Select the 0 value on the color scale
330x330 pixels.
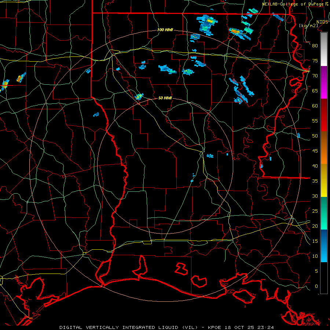pyautogui.click(x=316, y=286)
